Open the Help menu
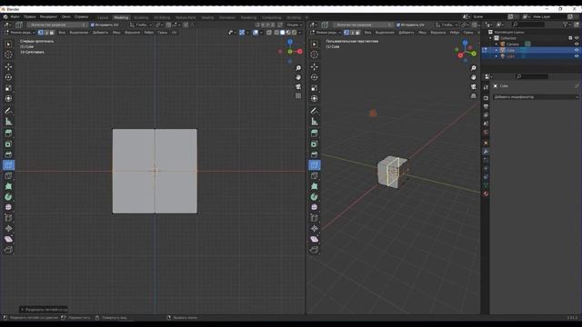 click(81, 17)
